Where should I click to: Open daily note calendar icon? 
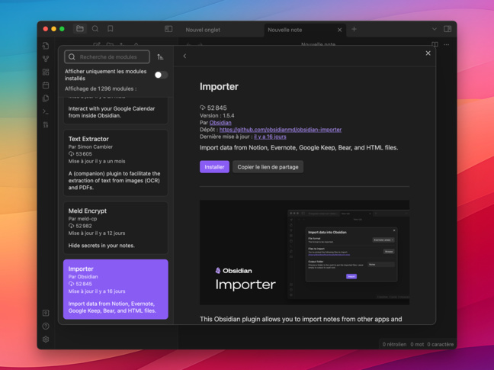tap(46, 85)
